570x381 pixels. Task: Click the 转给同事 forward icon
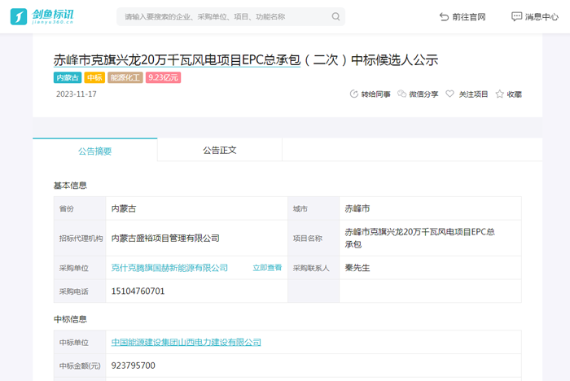[353, 94]
